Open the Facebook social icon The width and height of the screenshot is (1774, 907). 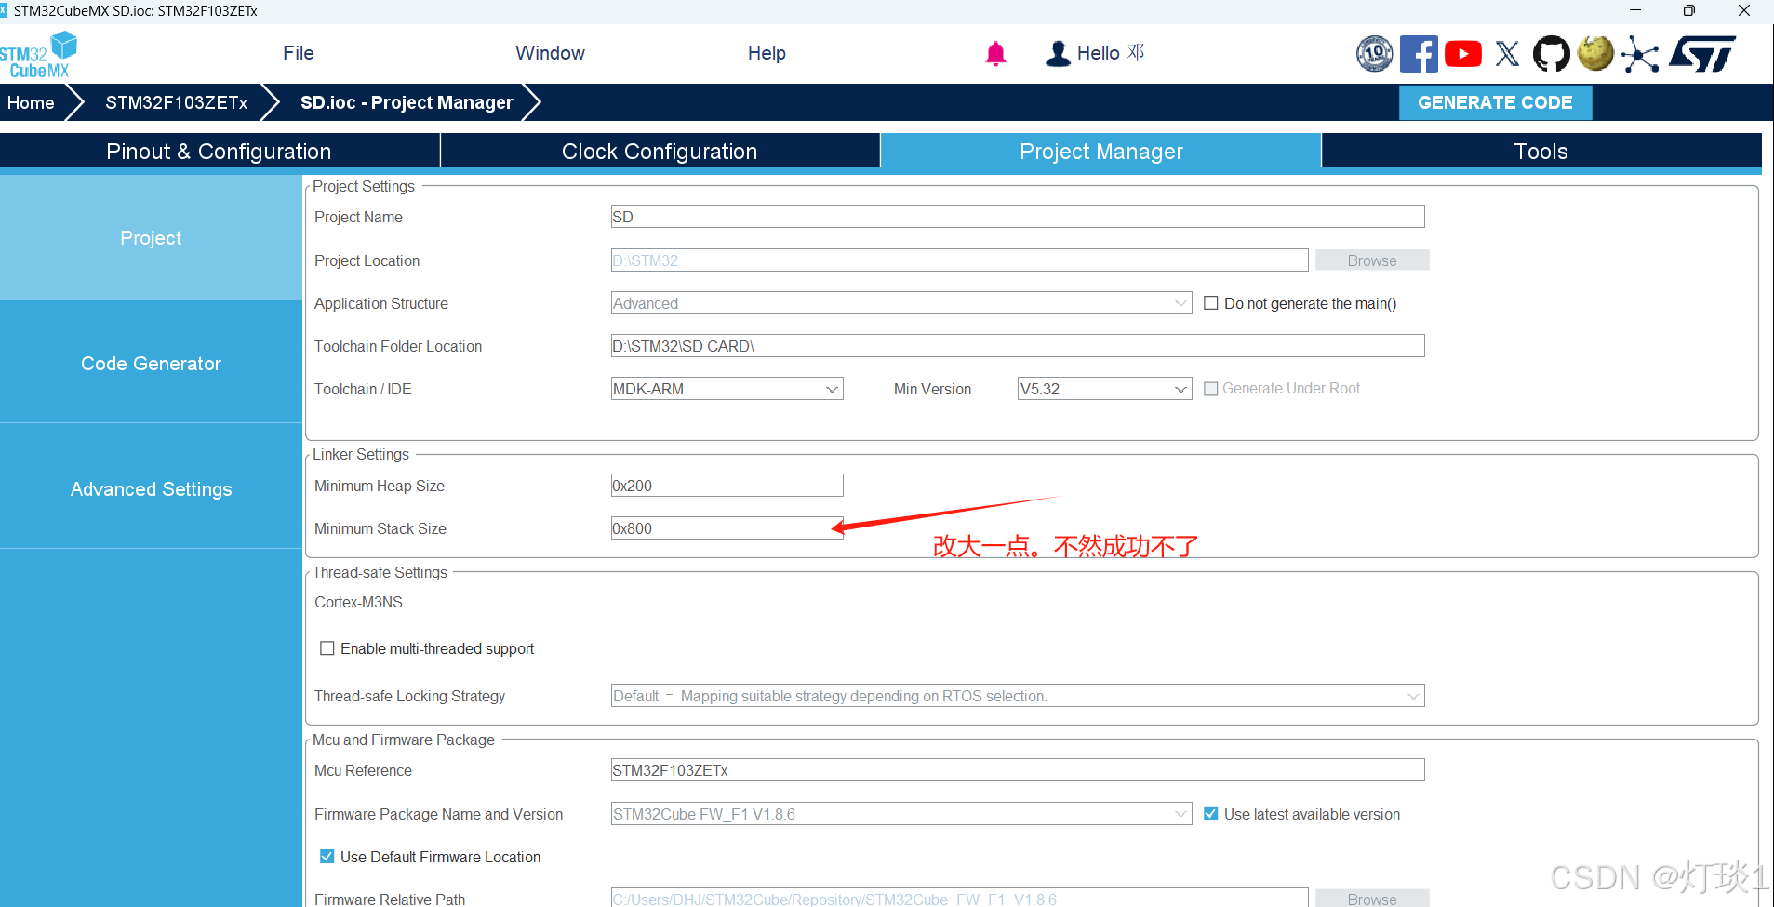1418,54
